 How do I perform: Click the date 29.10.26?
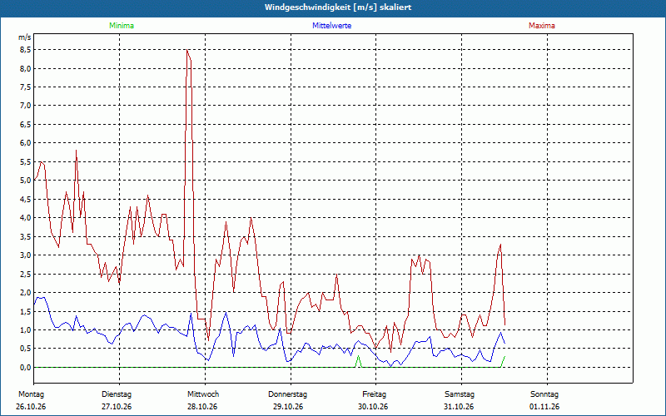[x=288, y=407]
